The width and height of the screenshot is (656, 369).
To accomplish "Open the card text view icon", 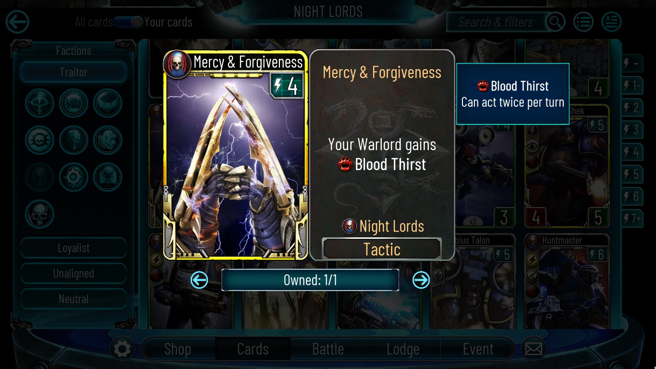I will pyautogui.click(x=611, y=22).
